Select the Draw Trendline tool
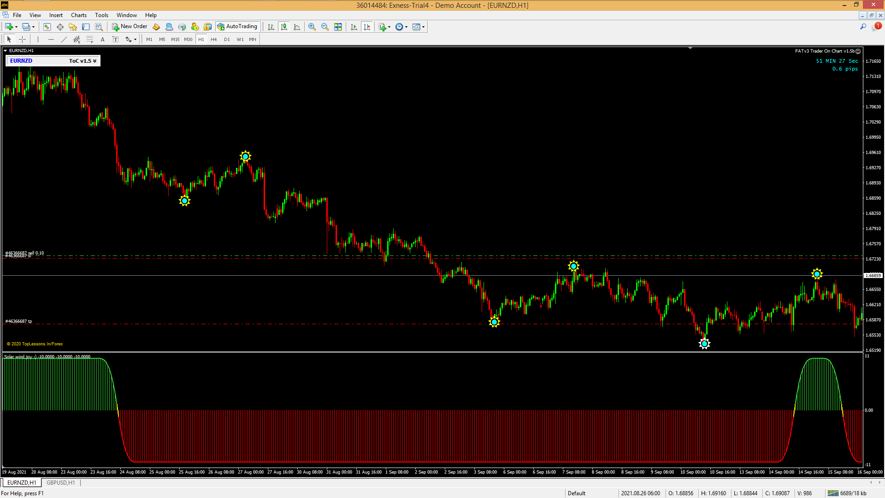Screen dimensions: 885x498 click(64, 39)
